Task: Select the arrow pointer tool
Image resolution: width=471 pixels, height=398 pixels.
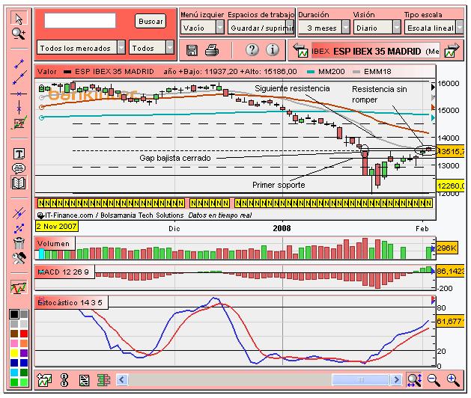Action: pos(19,18)
